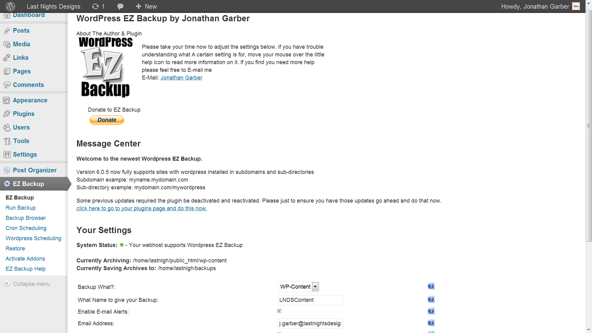The width and height of the screenshot is (592, 333).
Task: Click the EZ Backup gear icon
Action: coord(7,184)
